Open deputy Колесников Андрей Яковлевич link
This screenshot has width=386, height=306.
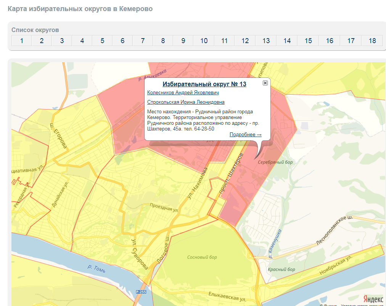coord(183,93)
